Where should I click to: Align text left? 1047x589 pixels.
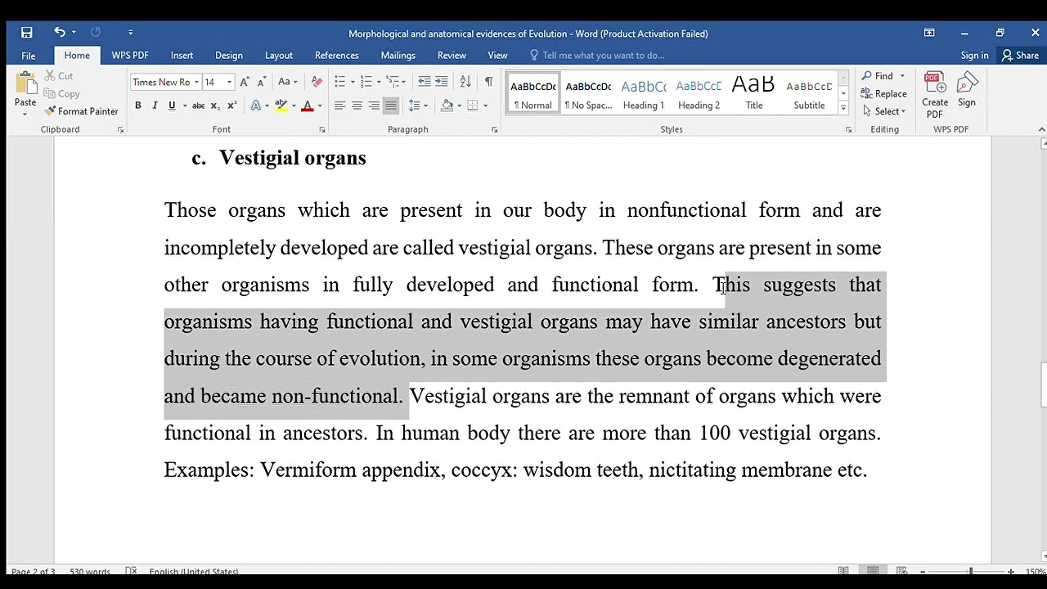(x=340, y=106)
